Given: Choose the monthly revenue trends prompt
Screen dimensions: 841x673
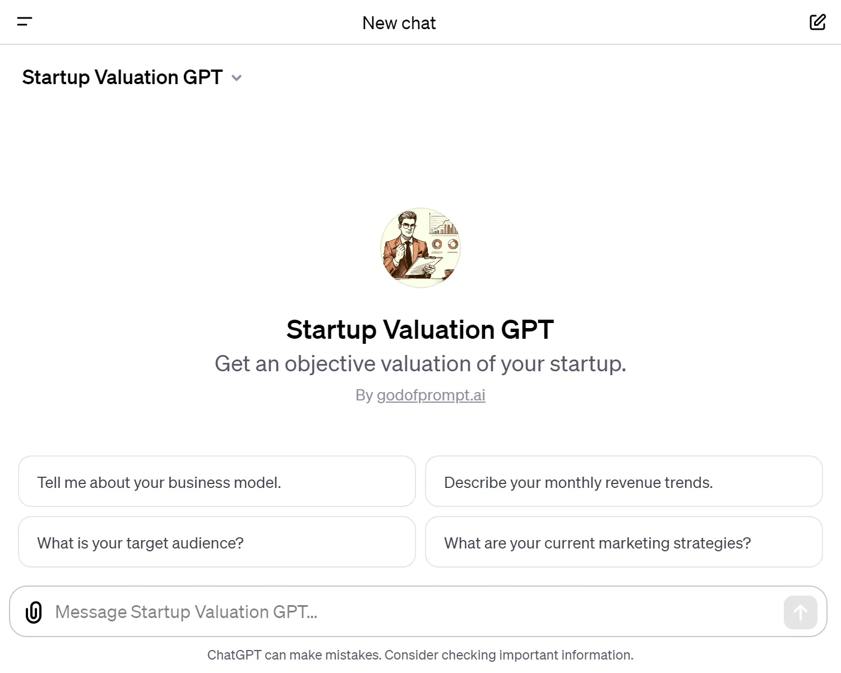Looking at the screenshot, I should [623, 482].
